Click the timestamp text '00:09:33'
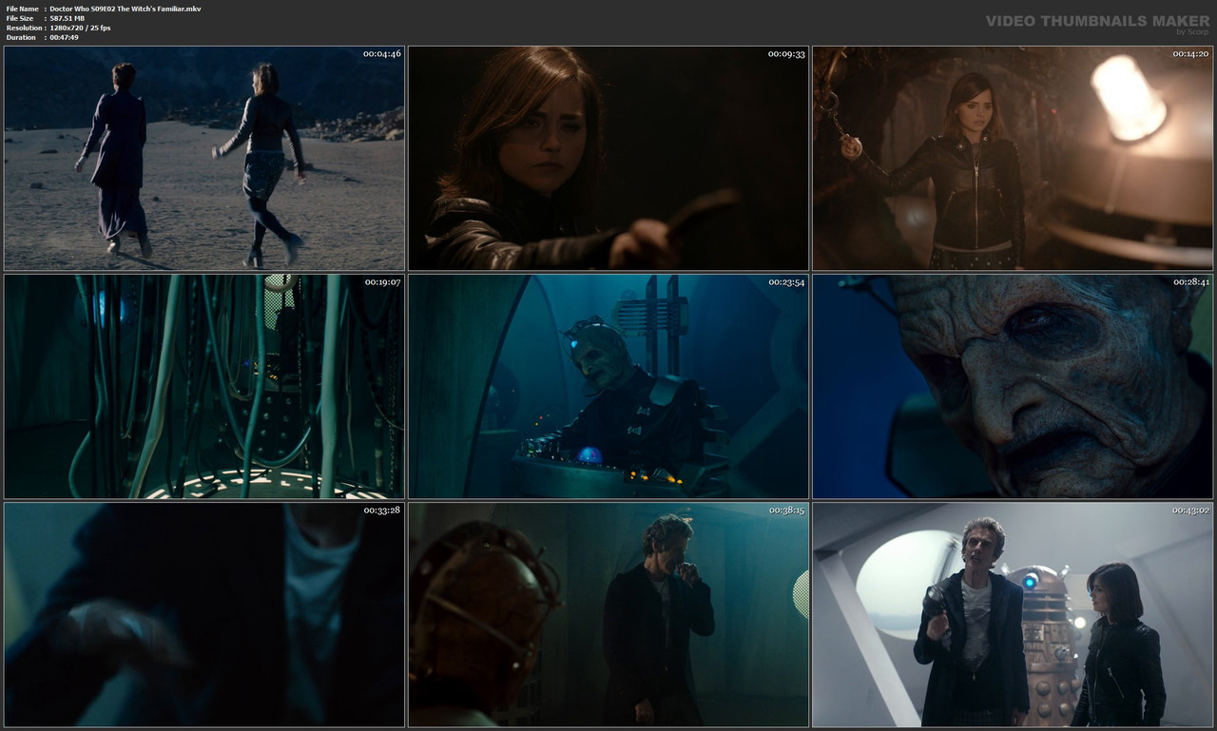 click(x=786, y=53)
